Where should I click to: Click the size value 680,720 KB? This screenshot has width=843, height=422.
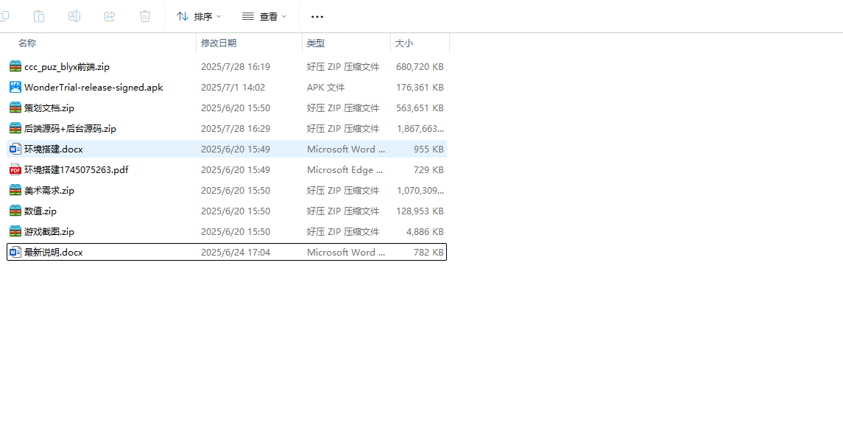420,67
